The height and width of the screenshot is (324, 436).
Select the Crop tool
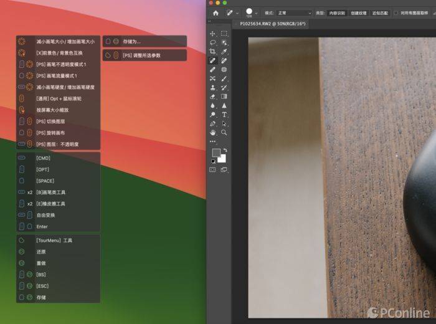coord(213,52)
